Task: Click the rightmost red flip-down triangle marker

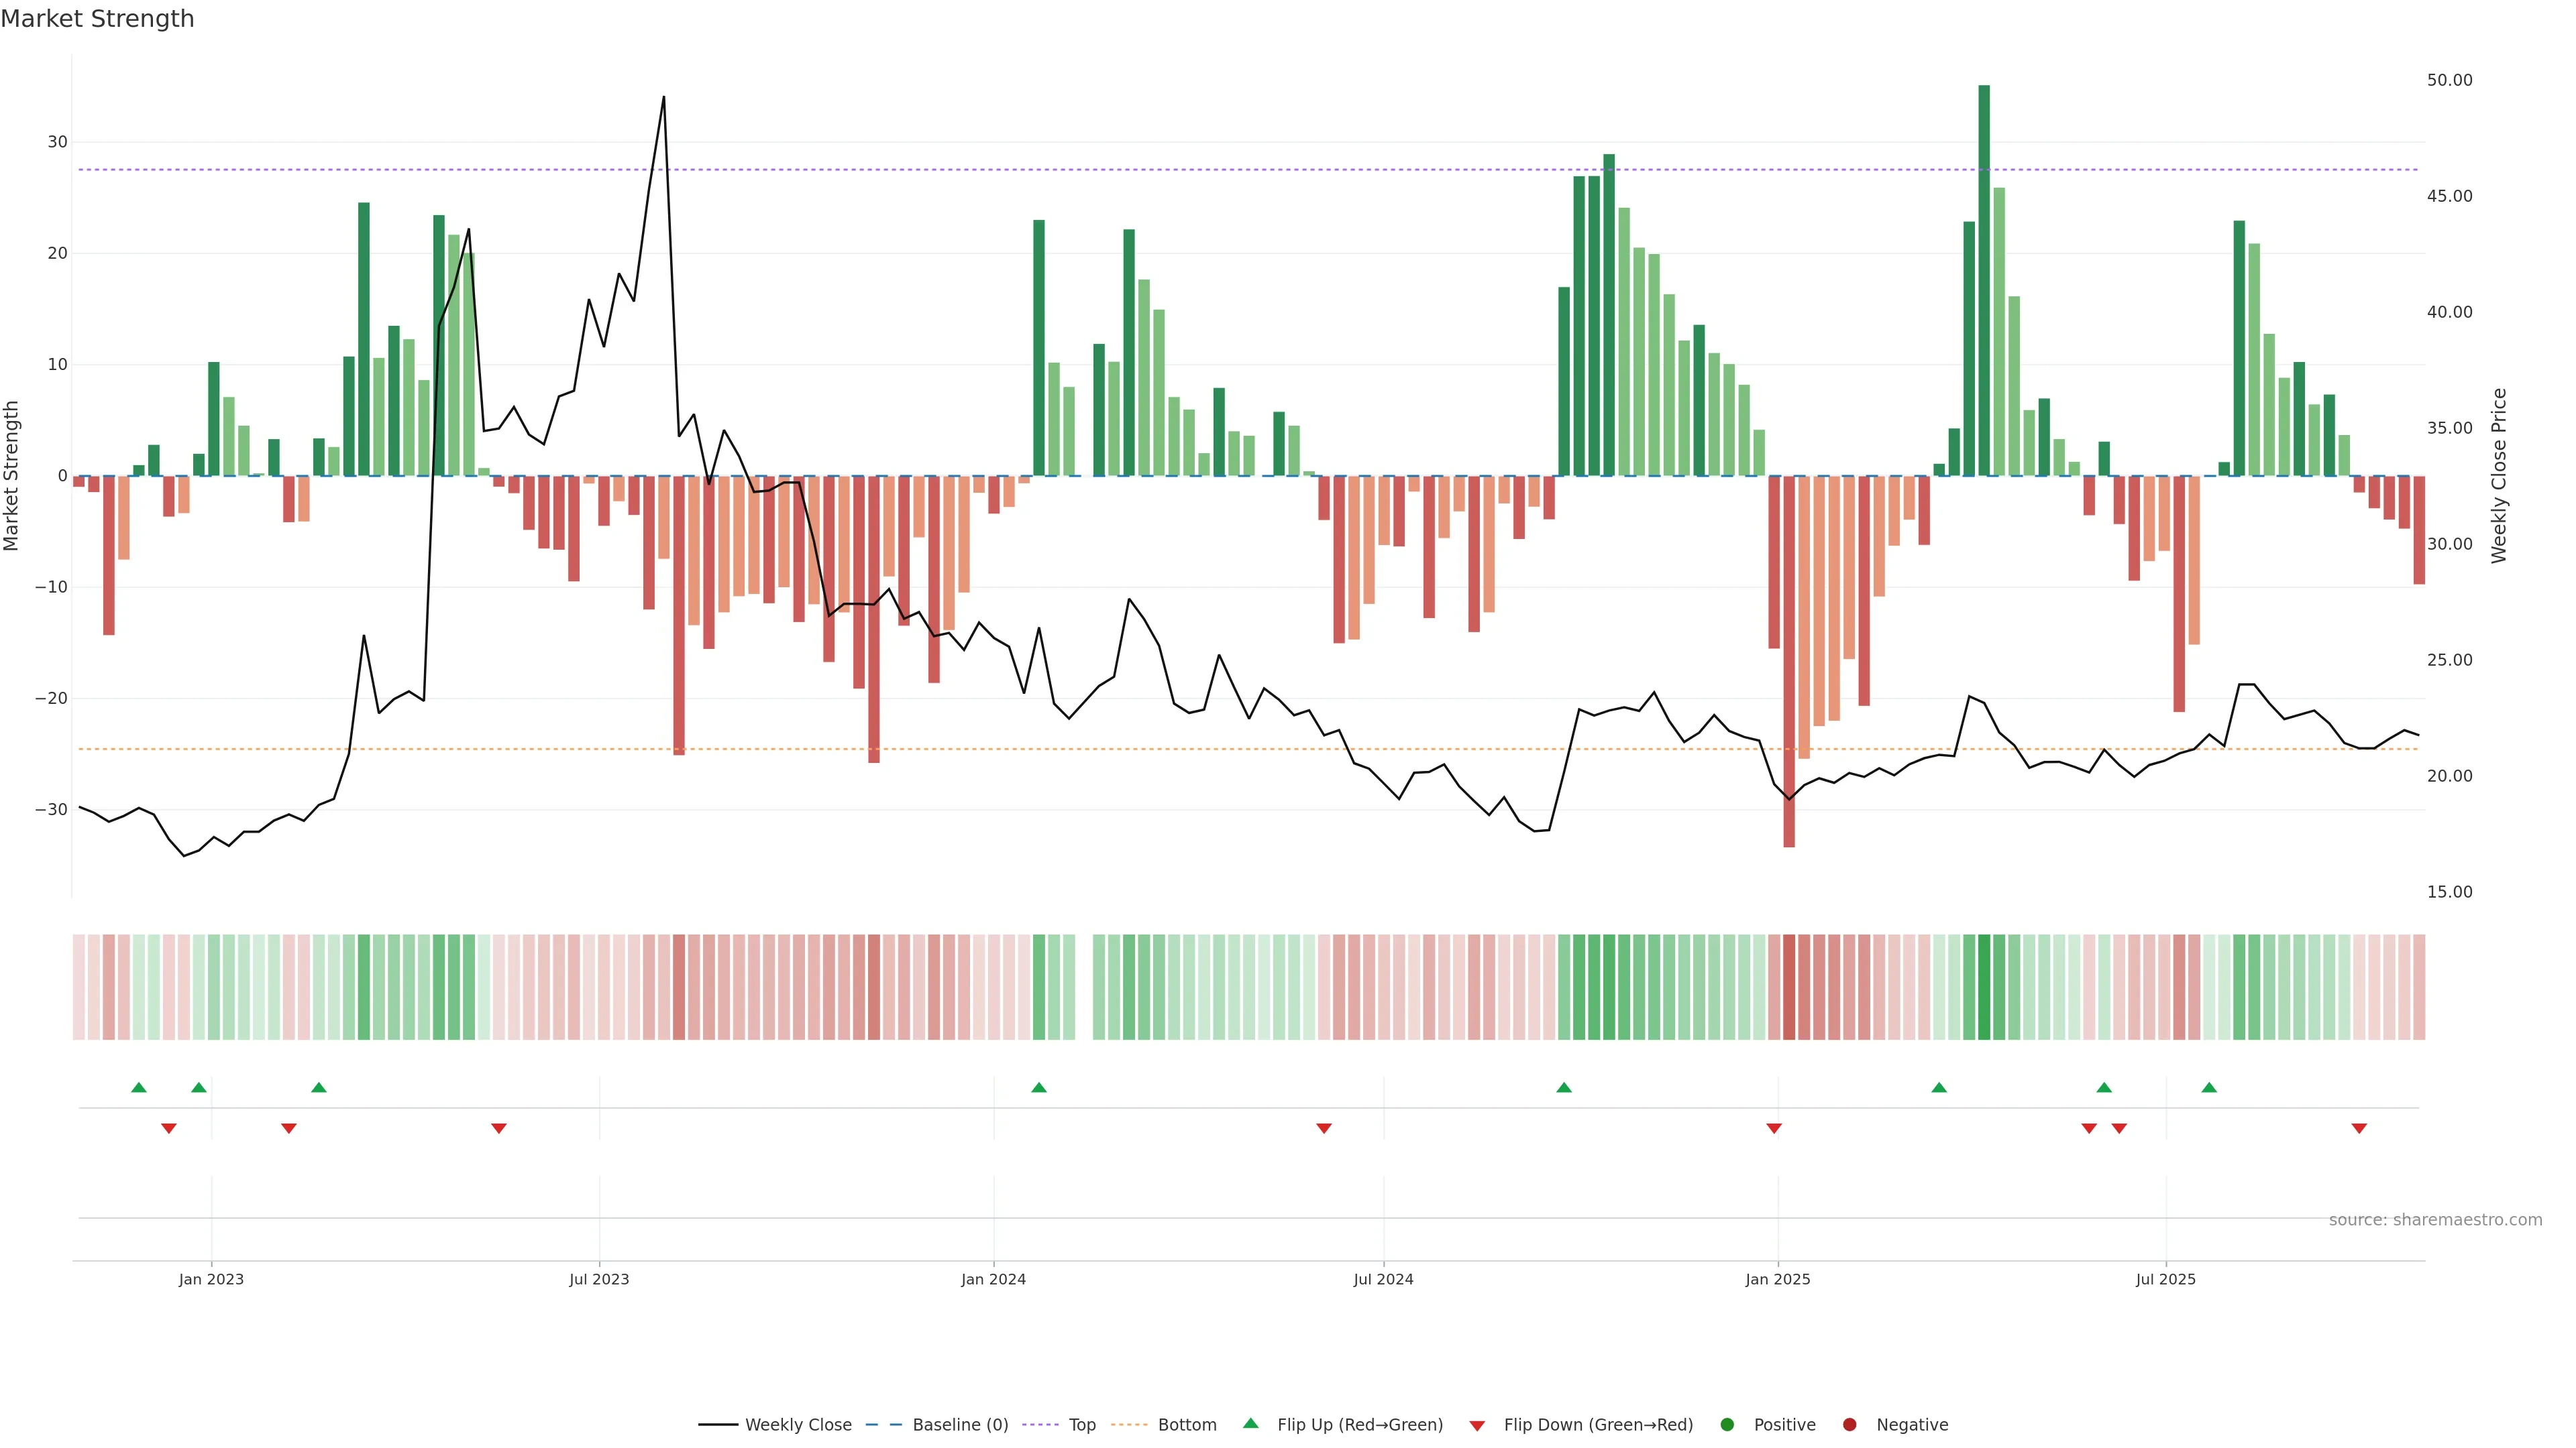Action: point(2359,1128)
